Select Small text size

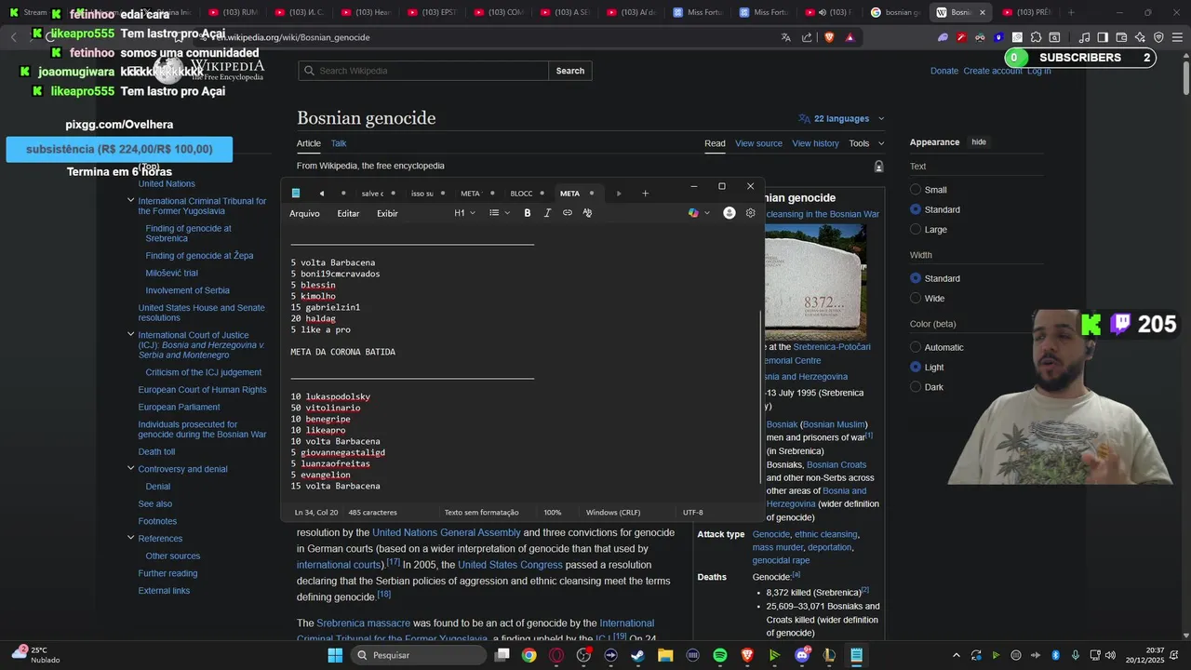pyautogui.click(x=916, y=190)
